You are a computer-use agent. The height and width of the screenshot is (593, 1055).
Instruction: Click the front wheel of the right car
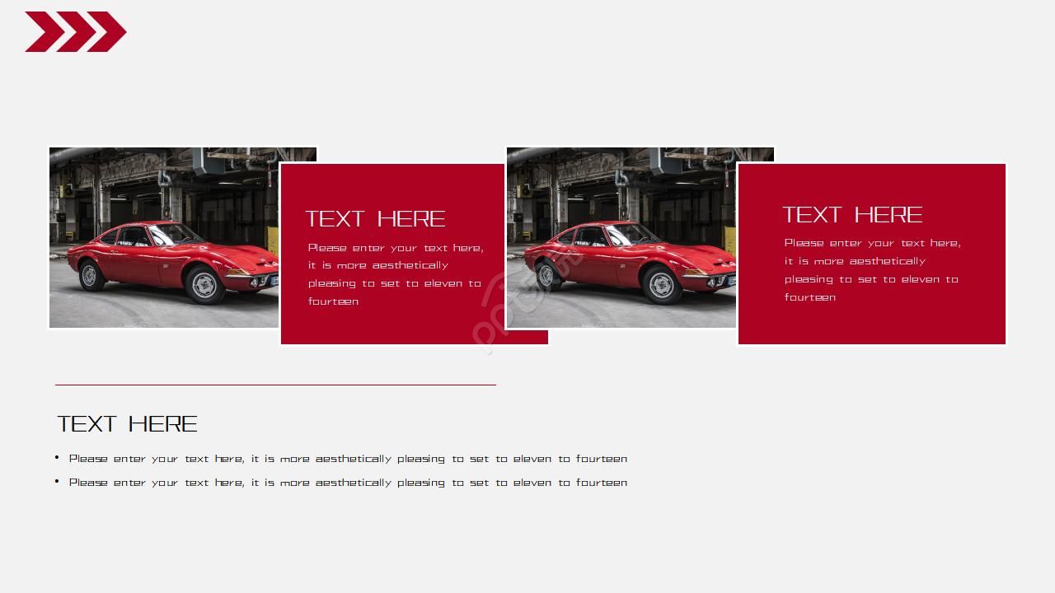coord(661,285)
